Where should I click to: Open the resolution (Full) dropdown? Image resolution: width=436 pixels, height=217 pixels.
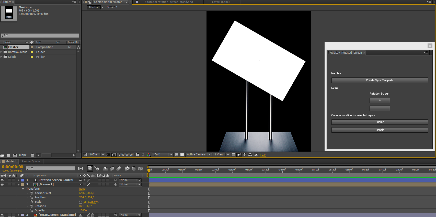click(x=163, y=155)
